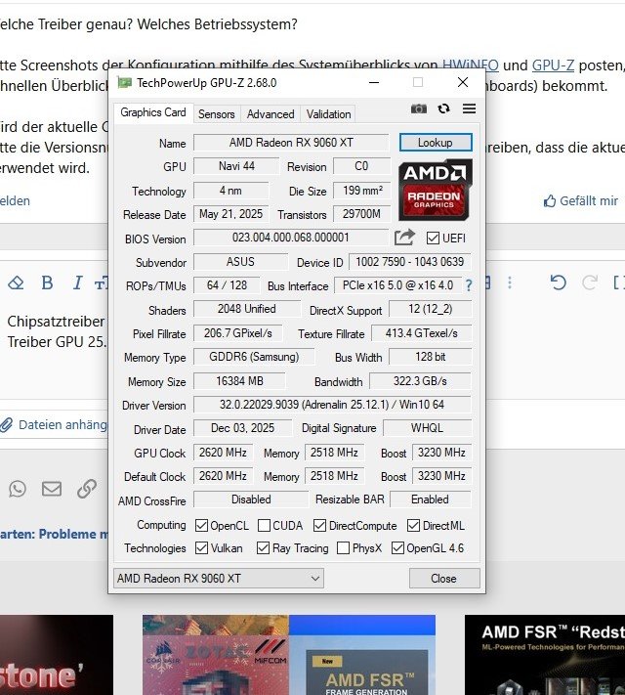625x695 pixels.
Task: Refresh GPU-Z data using the refresh icon
Action: point(443,109)
